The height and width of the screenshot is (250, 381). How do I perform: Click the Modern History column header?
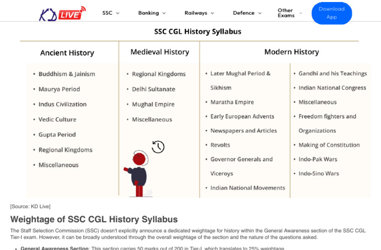(x=292, y=52)
